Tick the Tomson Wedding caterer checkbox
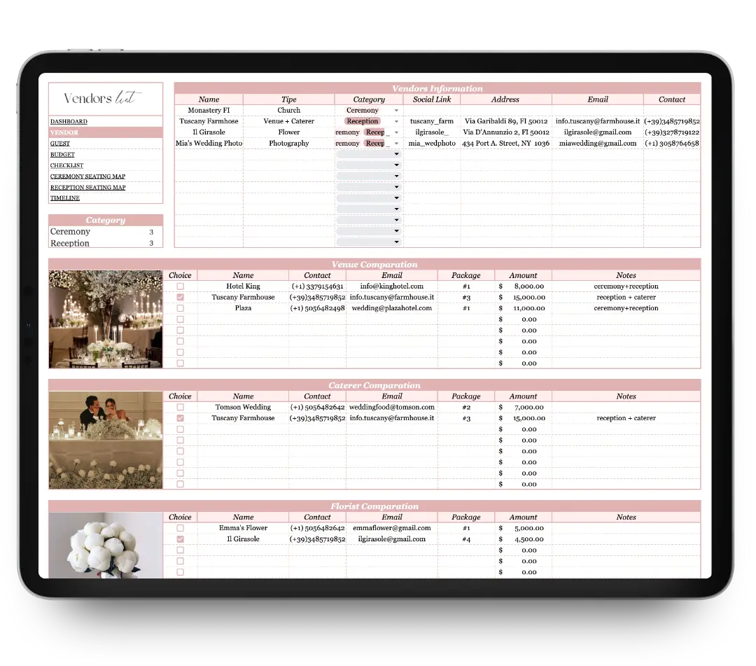The width and height of the screenshot is (756, 666). click(180, 408)
